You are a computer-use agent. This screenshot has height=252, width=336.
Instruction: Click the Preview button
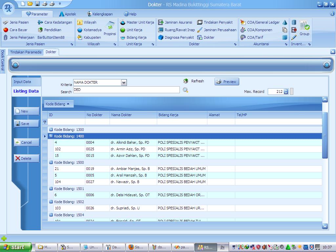227,82
